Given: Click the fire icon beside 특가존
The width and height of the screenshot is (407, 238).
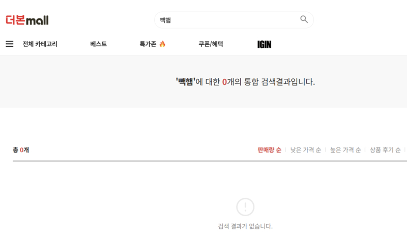Looking at the screenshot, I should point(162,44).
